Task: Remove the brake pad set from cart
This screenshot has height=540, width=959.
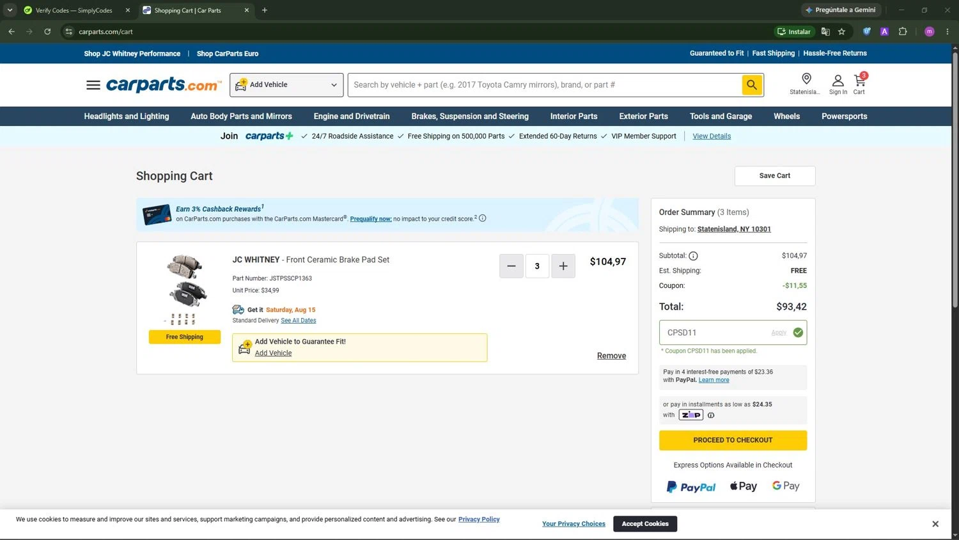Action: [611, 356]
